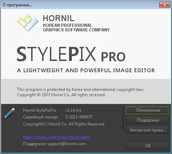Click Copyright(C) Hornil Co. All Rights Reserved.
This screenshot has height=154, width=172.
(64, 124)
